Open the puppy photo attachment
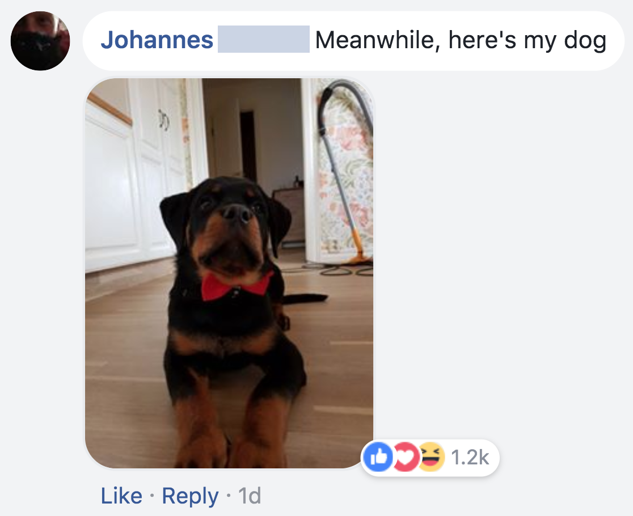Viewport: 633px width, 516px height. tap(229, 273)
